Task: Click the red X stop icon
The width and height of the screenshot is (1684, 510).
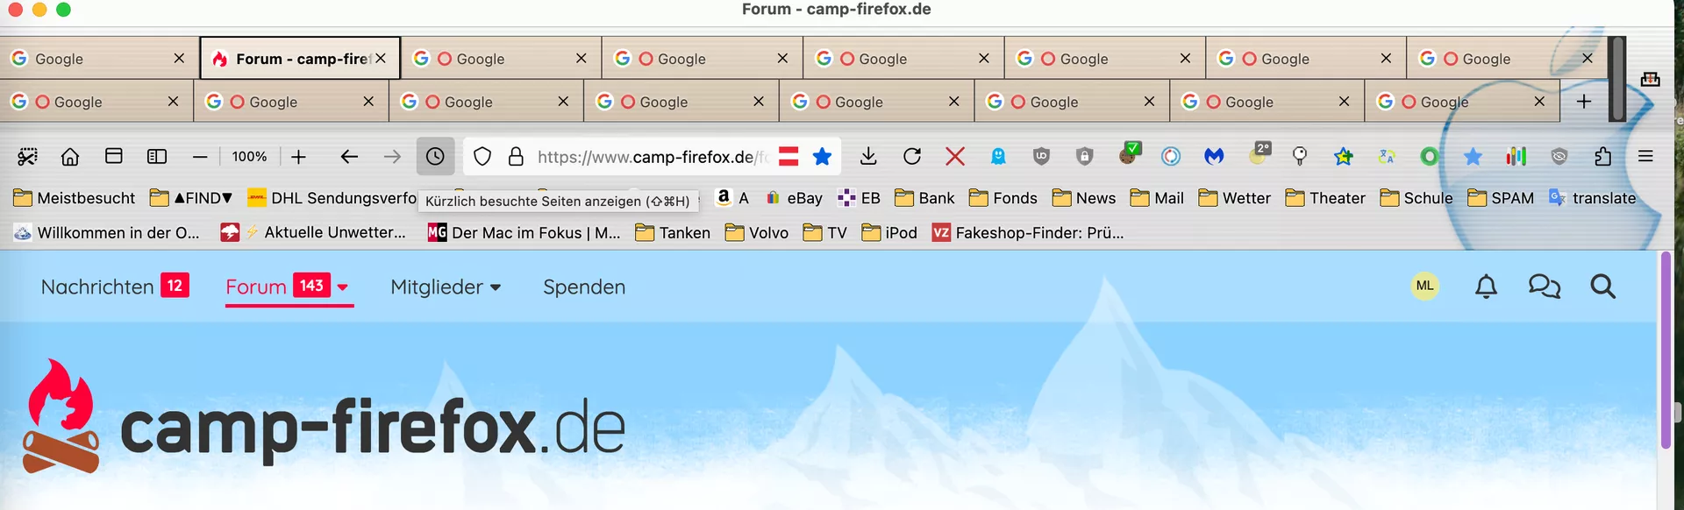Action: point(955,157)
